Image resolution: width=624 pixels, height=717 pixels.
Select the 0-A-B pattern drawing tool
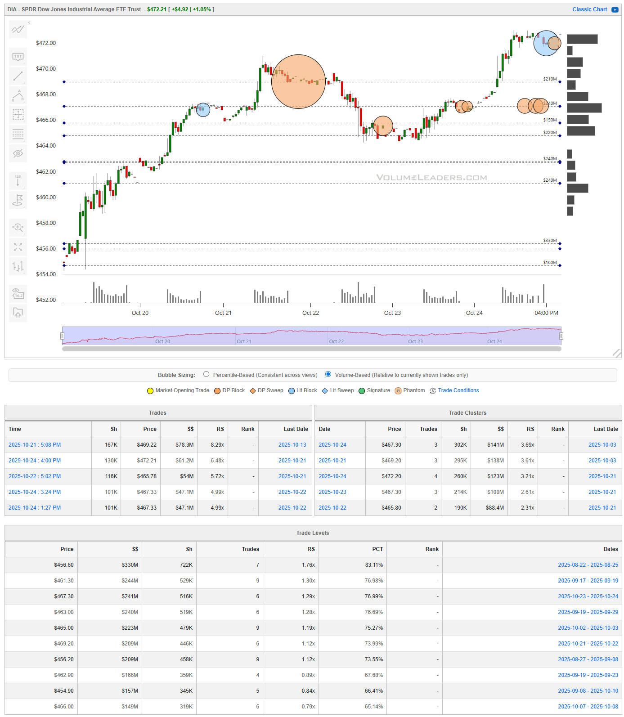click(x=18, y=95)
